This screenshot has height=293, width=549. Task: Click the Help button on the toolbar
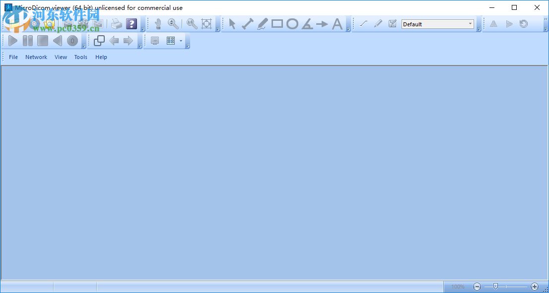click(x=131, y=23)
